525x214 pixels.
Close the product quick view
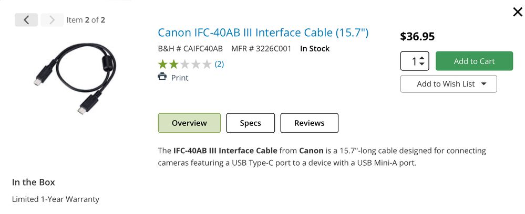(517, 12)
